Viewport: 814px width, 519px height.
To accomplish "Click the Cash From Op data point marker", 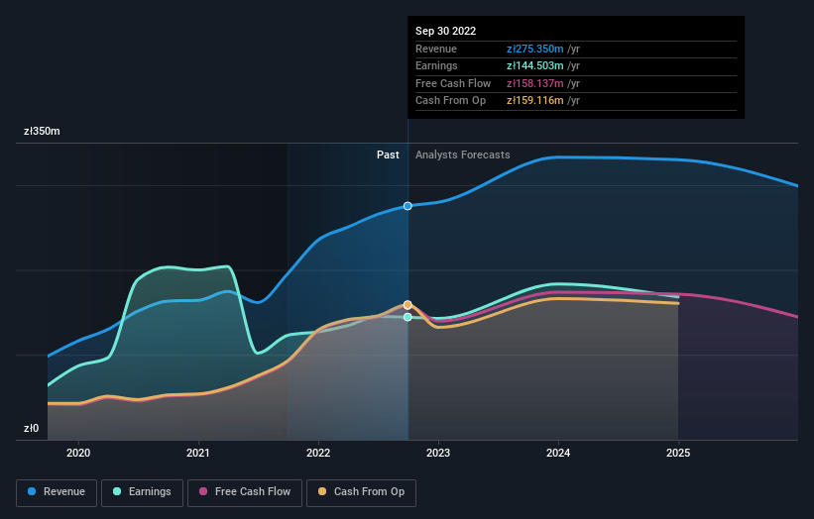I will 407,305.
